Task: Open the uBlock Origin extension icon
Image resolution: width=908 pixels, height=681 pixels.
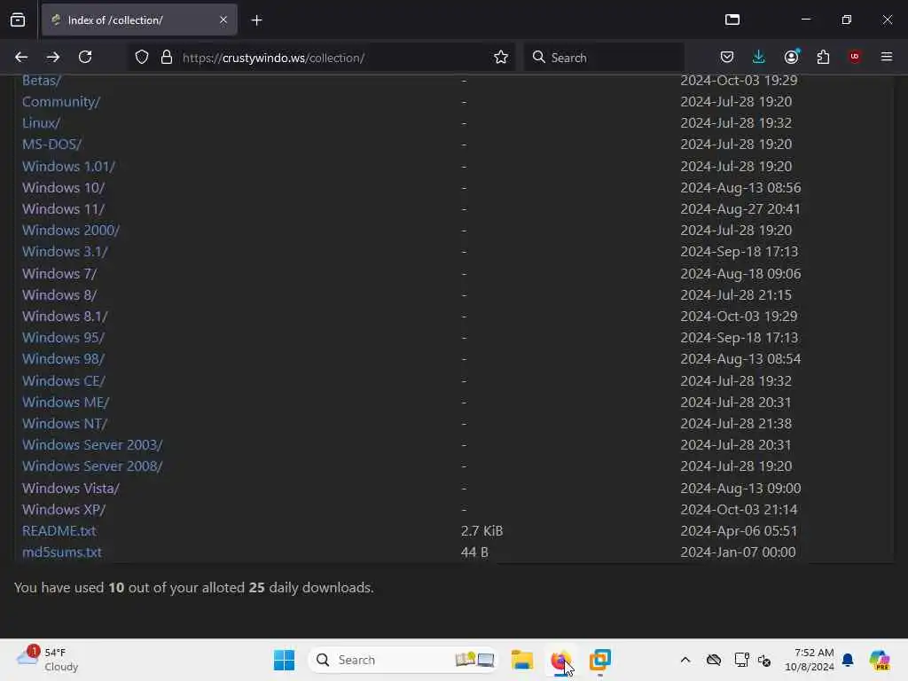Action: [855, 57]
